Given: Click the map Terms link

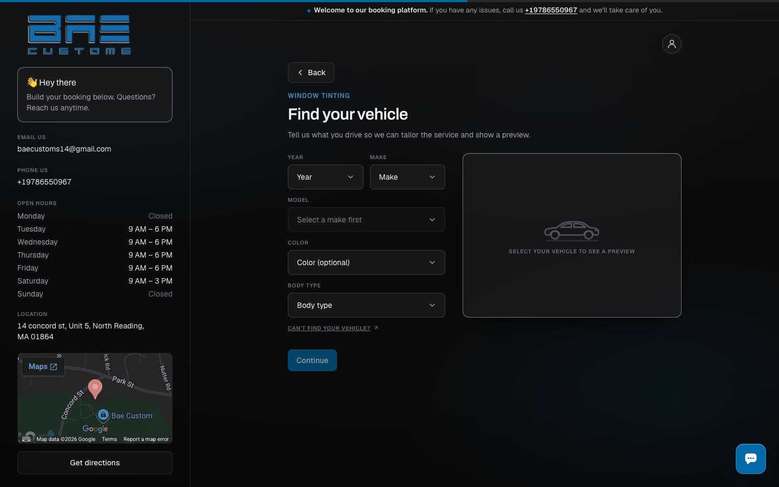Looking at the screenshot, I should [109, 439].
